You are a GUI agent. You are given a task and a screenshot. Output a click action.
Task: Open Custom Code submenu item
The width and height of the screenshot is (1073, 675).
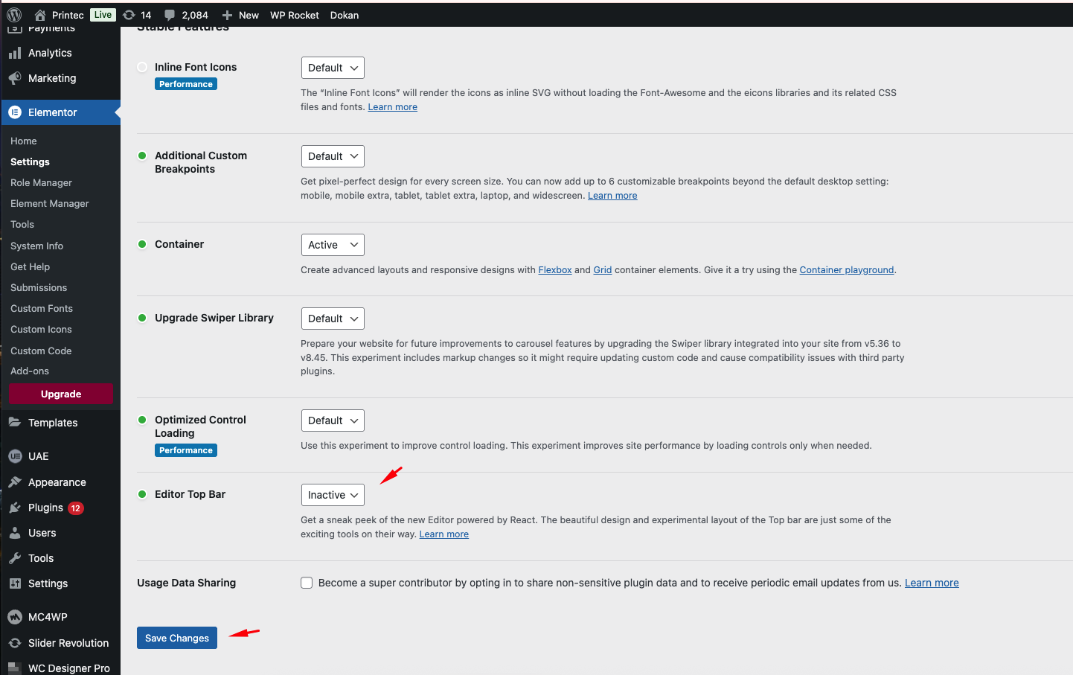click(41, 351)
